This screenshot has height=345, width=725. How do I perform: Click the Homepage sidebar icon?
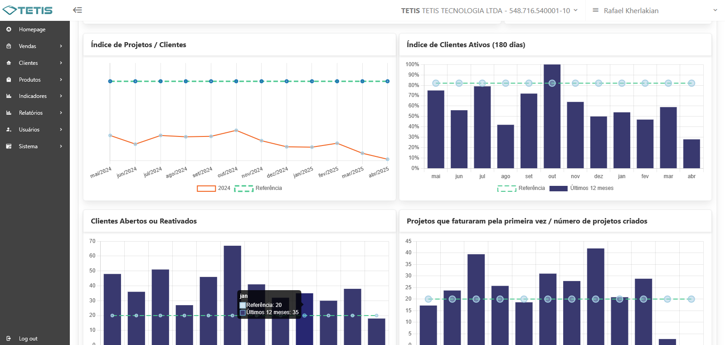tap(9, 29)
